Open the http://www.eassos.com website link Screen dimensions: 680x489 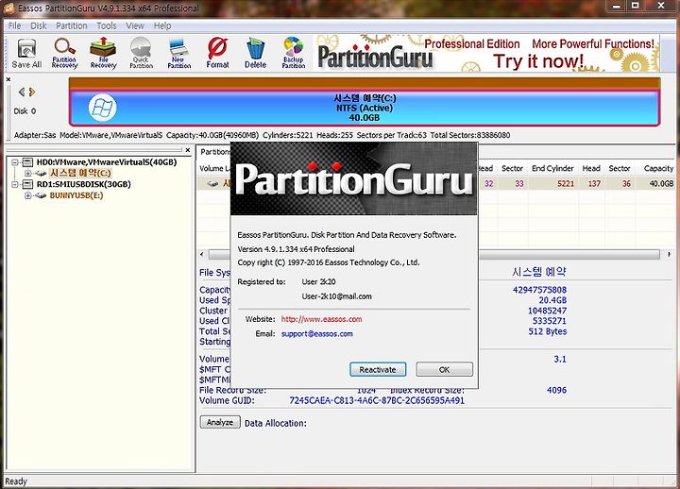pos(321,319)
